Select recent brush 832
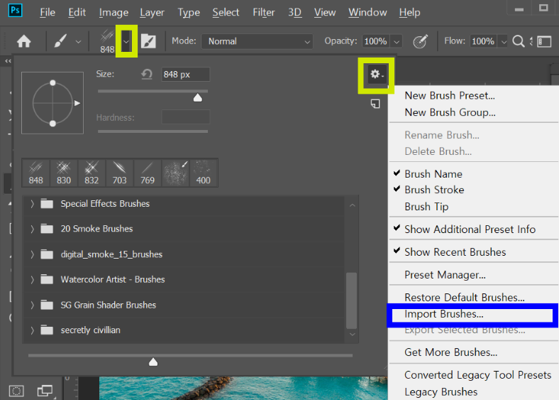 [92, 173]
